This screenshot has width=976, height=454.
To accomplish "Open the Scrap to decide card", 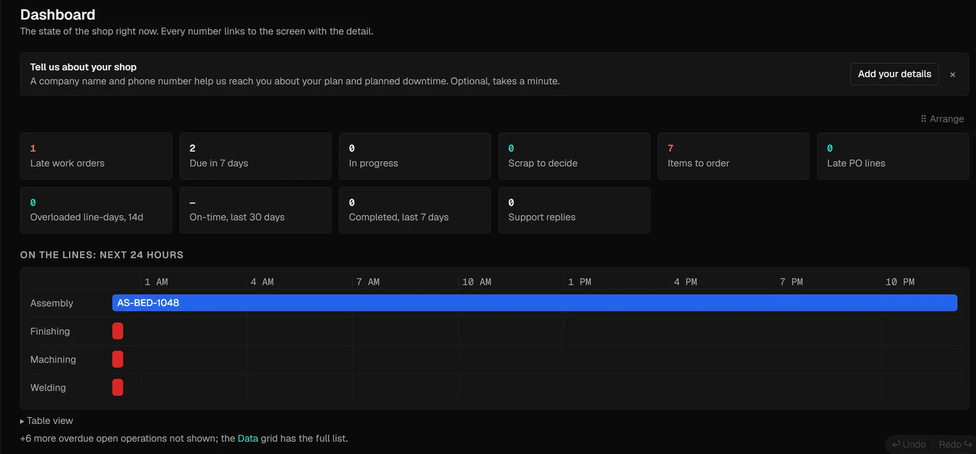I will click(x=574, y=156).
